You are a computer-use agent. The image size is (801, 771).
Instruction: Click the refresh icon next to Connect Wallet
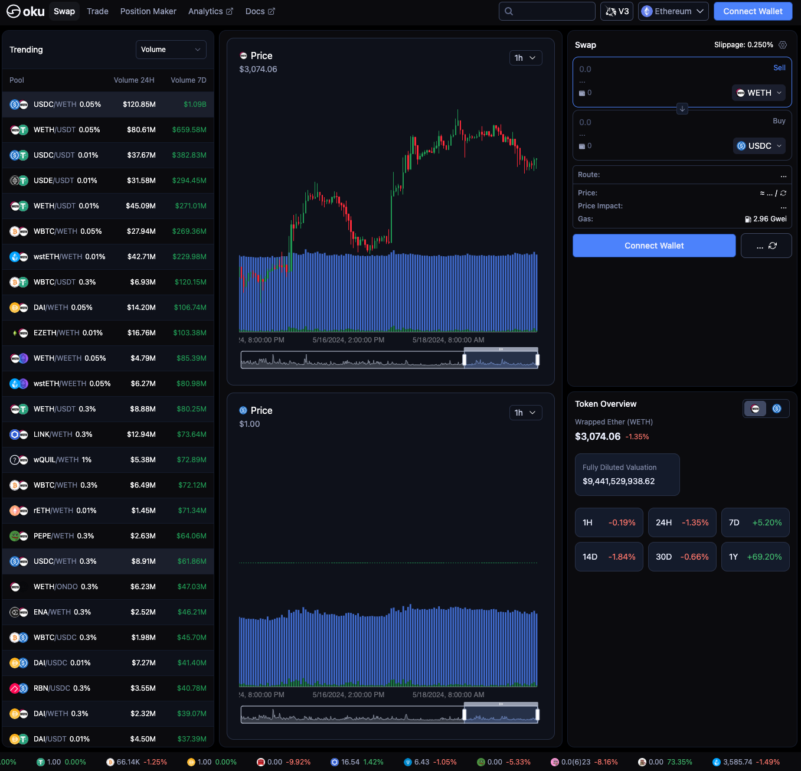point(773,246)
